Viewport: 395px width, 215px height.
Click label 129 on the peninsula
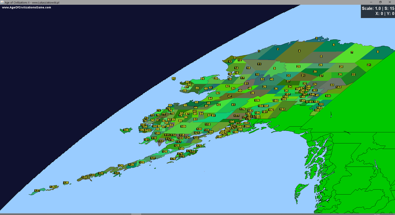click(x=131, y=165)
